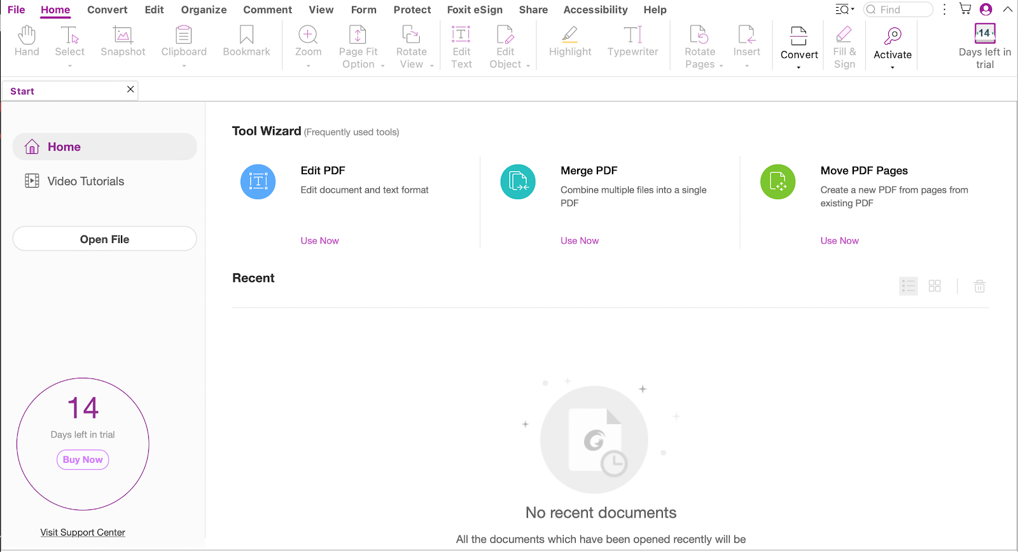This screenshot has height=552, width=1018.
Task: Delete recent documents with trash icon
Action: (x=980, y=286)
